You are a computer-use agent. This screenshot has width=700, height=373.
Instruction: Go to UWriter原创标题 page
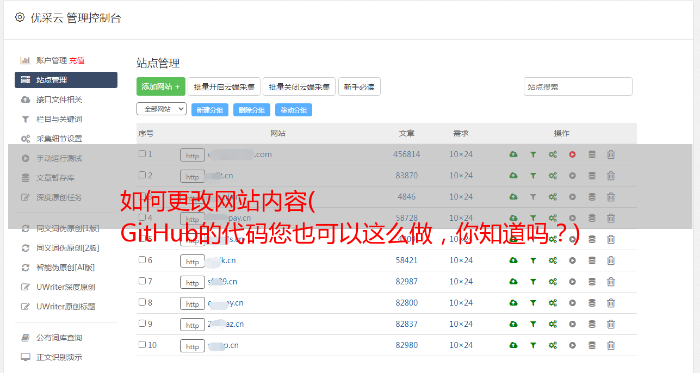pos(66,307)
